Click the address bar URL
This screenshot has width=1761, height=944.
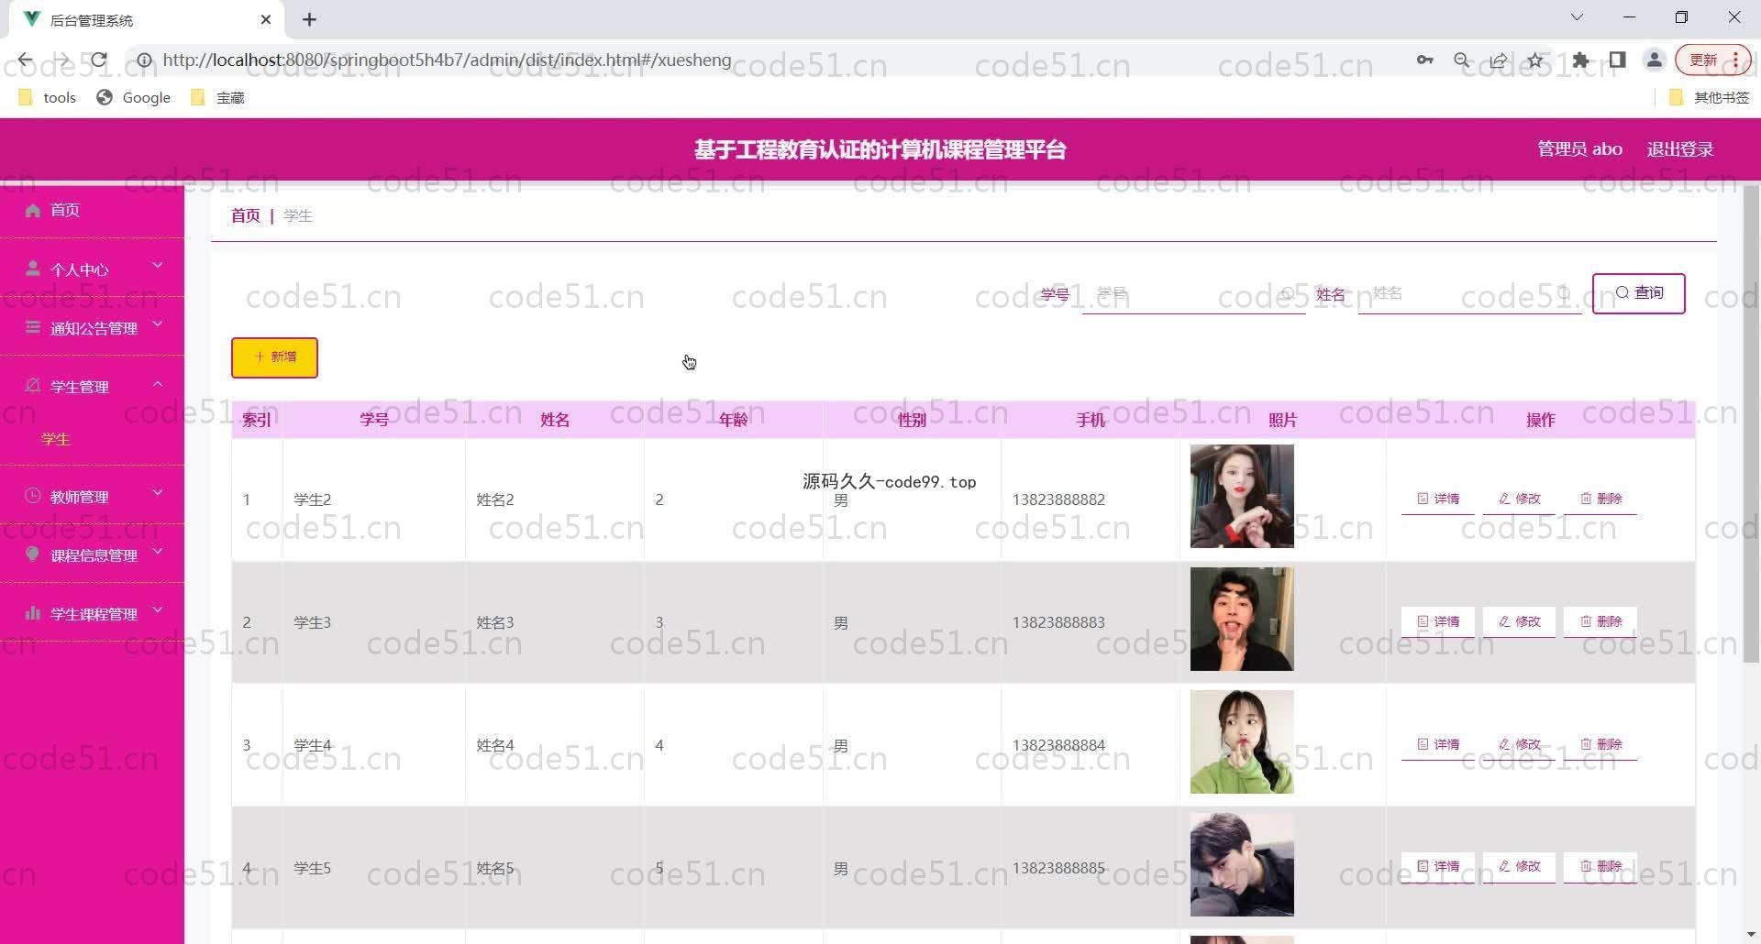tap(447, 60)
